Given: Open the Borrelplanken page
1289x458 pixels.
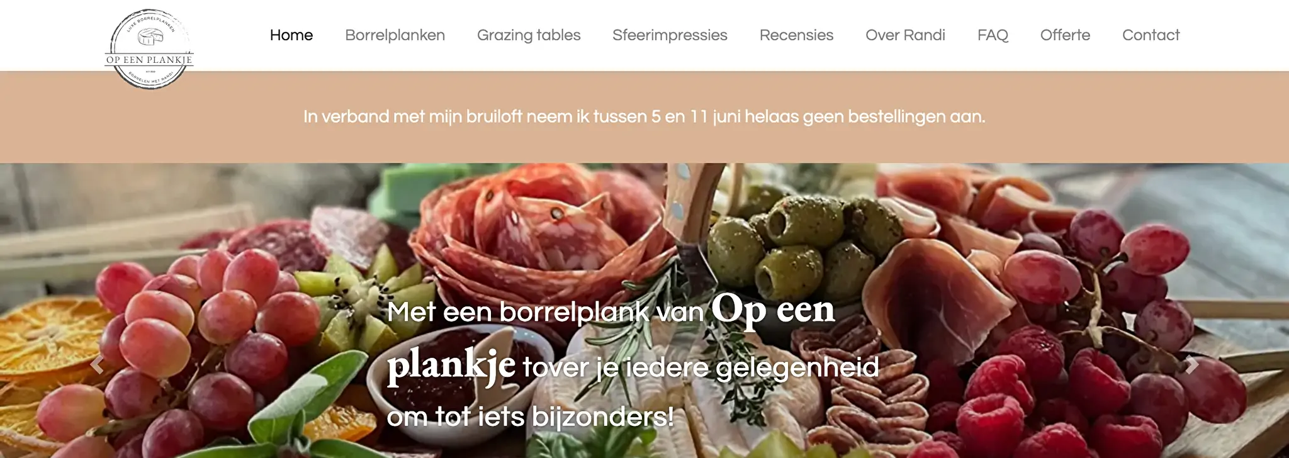Looking at the screenshot, I should coord(395,35).
